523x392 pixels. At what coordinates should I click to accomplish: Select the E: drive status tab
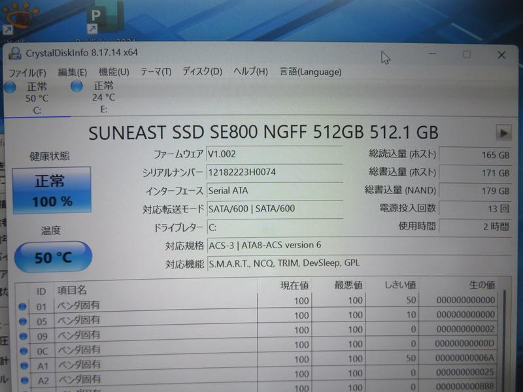103,97
